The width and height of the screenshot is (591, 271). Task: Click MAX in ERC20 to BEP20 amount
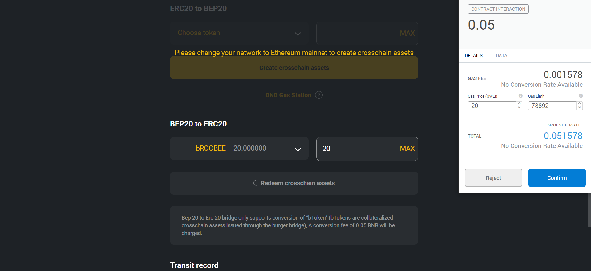pos(407,33)
